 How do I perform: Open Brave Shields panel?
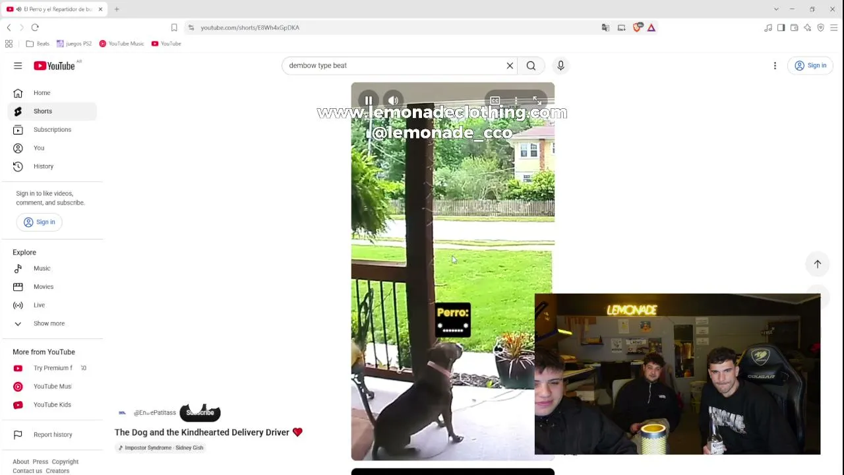point(638,28)
